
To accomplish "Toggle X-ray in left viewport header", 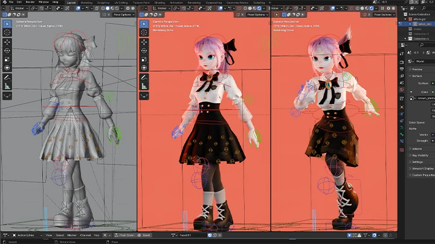I will [97, 8].
